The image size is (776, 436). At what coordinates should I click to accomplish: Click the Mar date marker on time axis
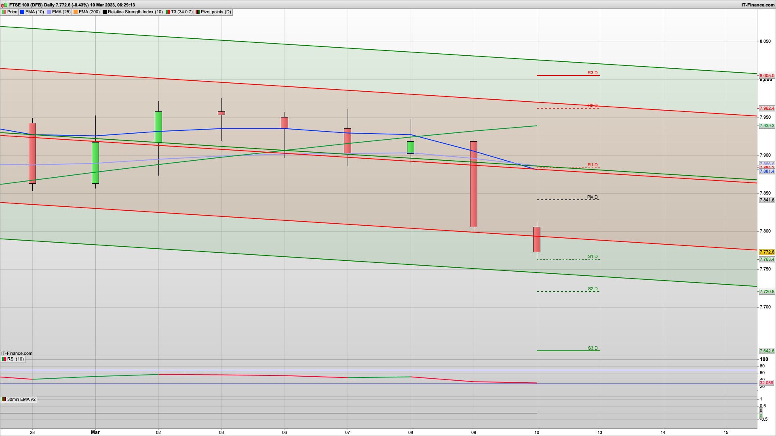click(95, 432)
